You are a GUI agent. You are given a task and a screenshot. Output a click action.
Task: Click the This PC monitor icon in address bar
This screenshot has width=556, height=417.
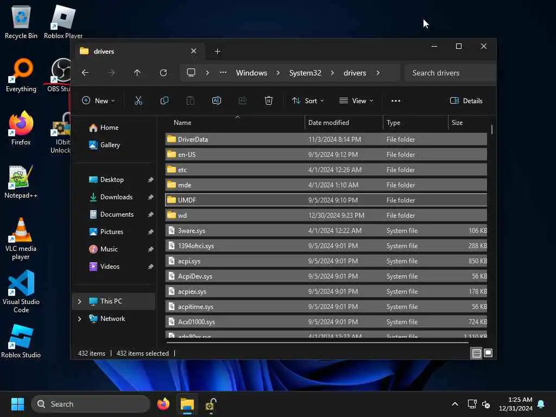pos(191,73)
